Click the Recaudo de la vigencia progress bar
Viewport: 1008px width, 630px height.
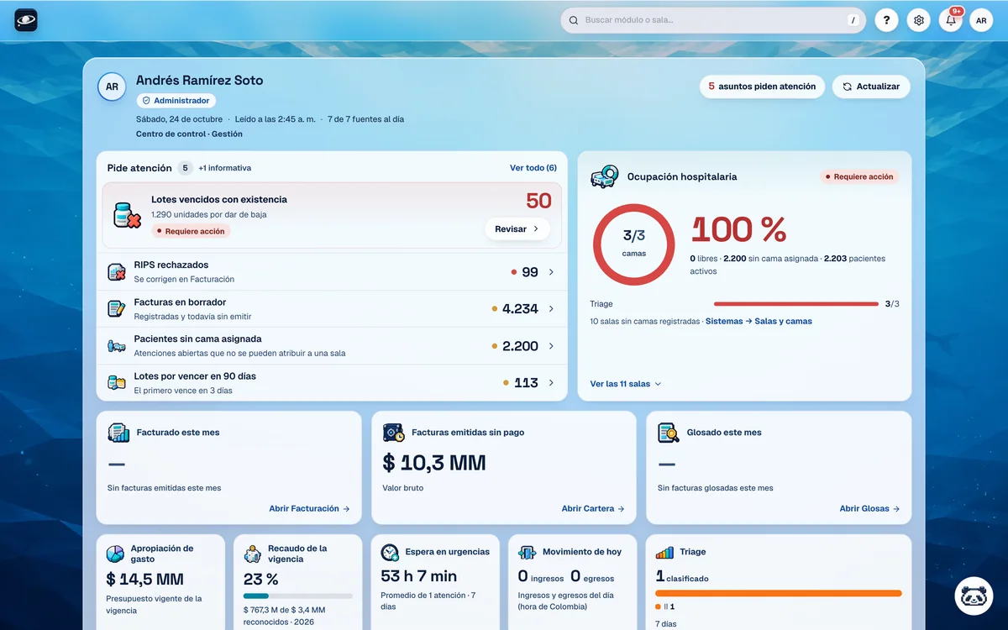click(x=298, y=596)
